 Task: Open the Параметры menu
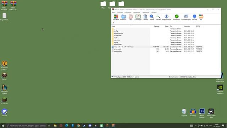tap(145, 12)
